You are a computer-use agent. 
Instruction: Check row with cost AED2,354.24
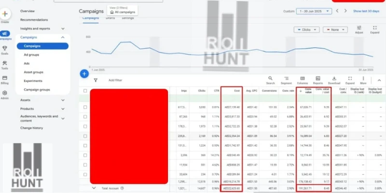(85, 136)
